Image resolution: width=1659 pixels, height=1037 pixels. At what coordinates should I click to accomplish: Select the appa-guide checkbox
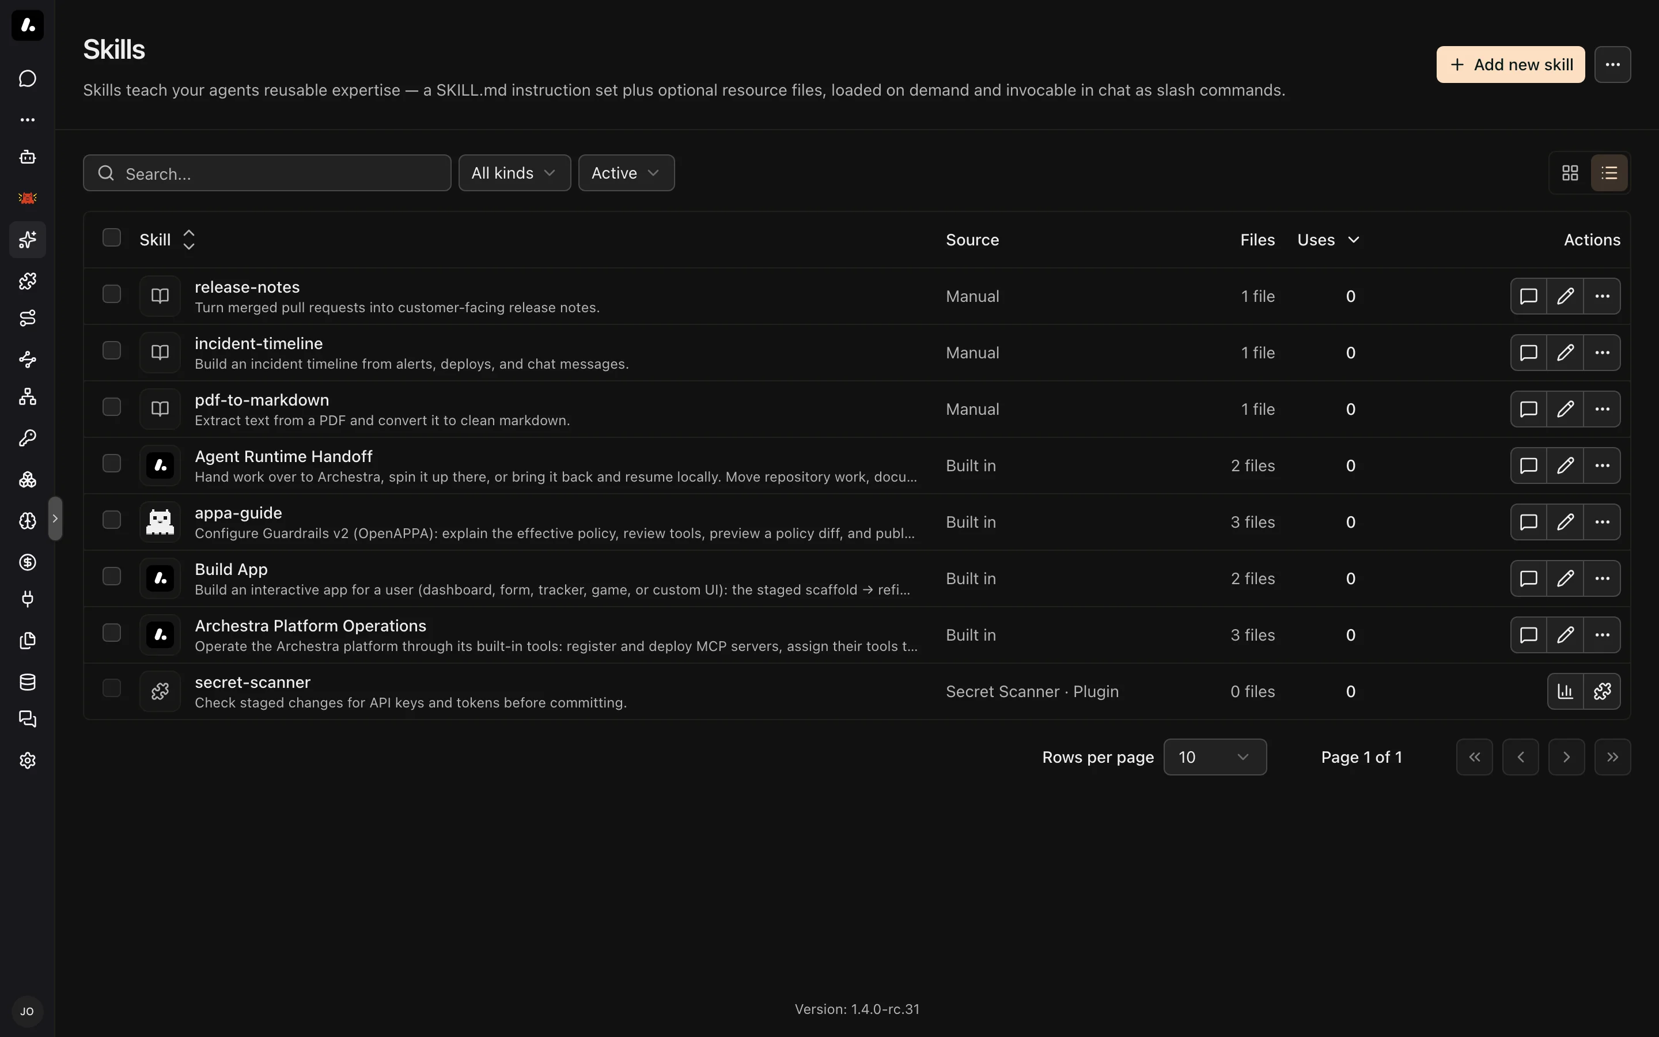pyautogui.click(x=112, y=520)
